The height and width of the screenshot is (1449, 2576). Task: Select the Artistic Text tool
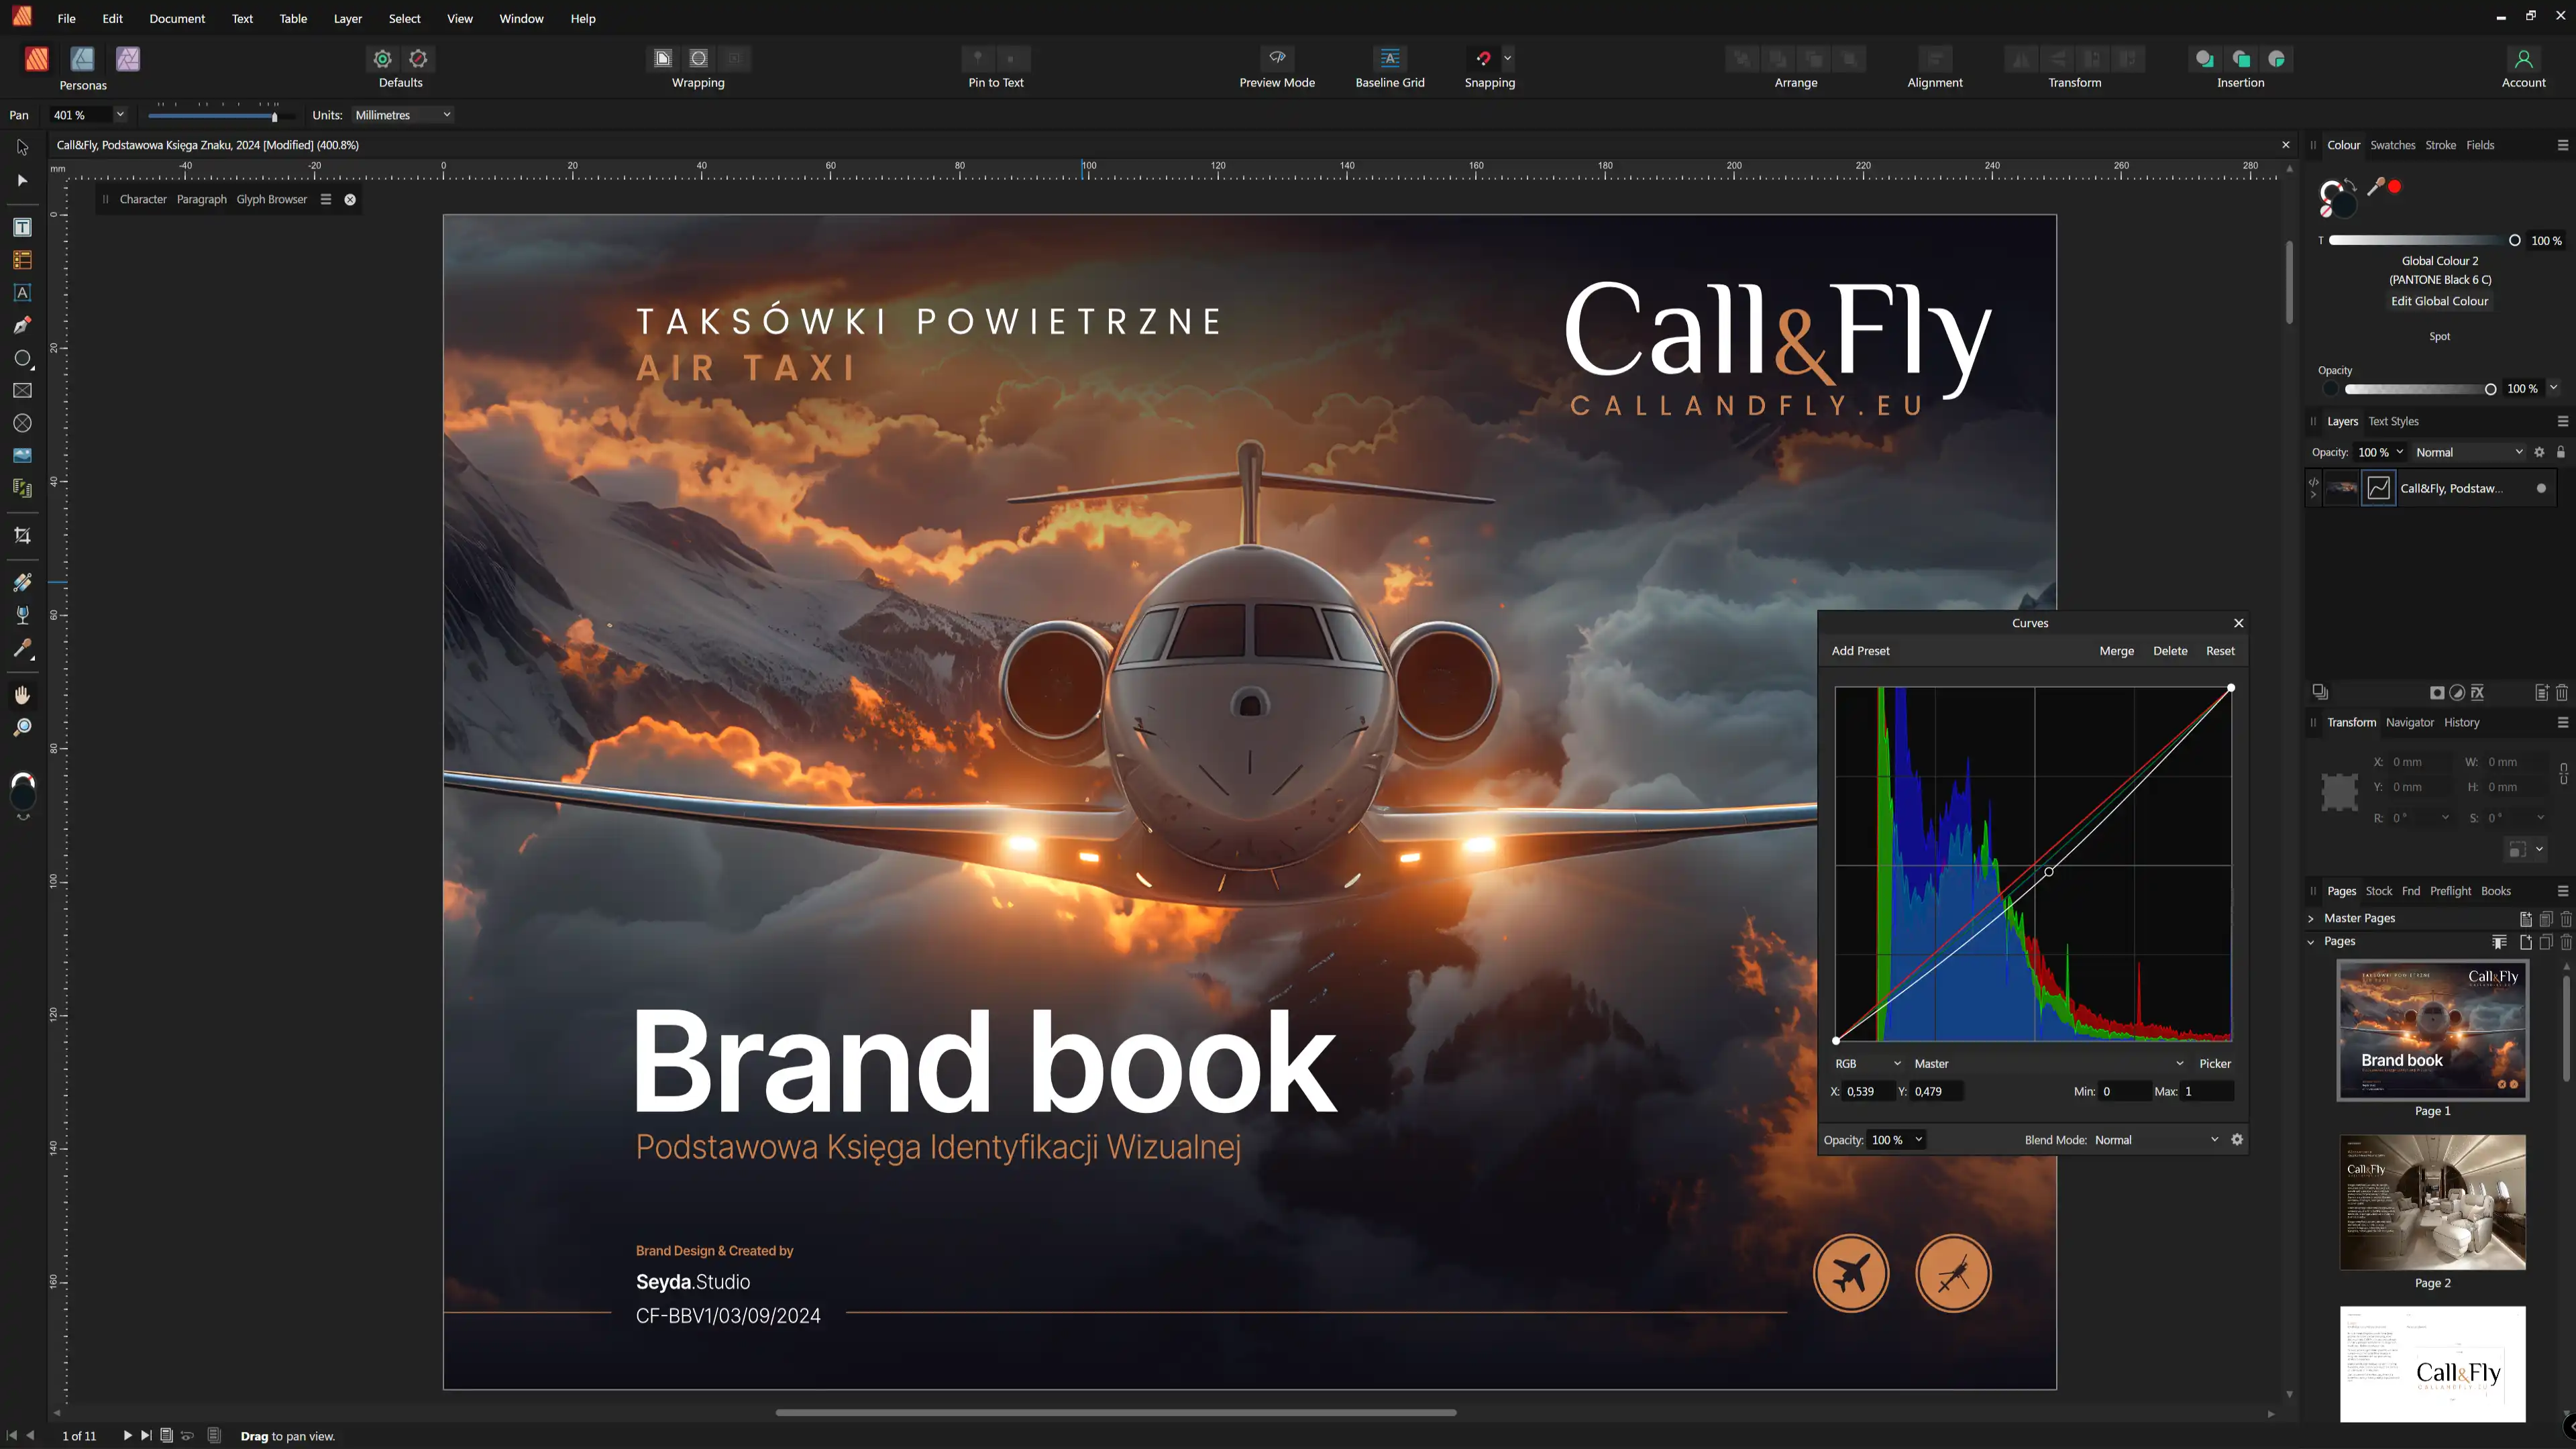(22, 293)
